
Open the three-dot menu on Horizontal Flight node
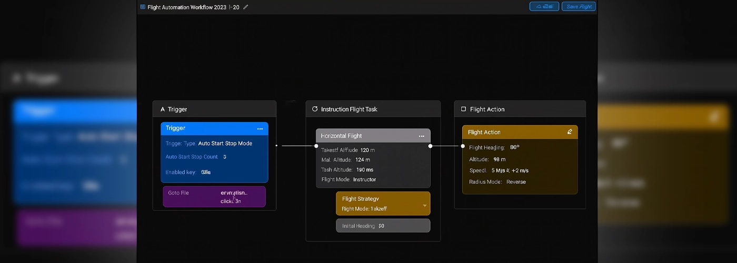pos(422,136)
